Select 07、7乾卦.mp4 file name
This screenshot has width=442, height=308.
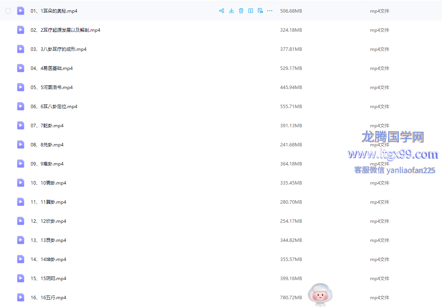click(47, 126)
